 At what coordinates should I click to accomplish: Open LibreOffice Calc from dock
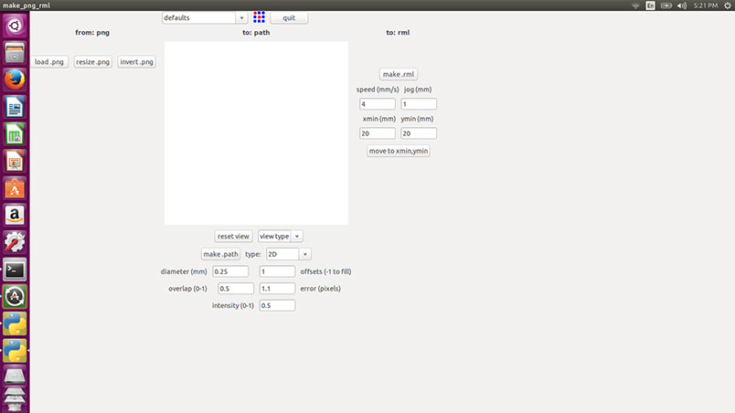tap(15, 134)
